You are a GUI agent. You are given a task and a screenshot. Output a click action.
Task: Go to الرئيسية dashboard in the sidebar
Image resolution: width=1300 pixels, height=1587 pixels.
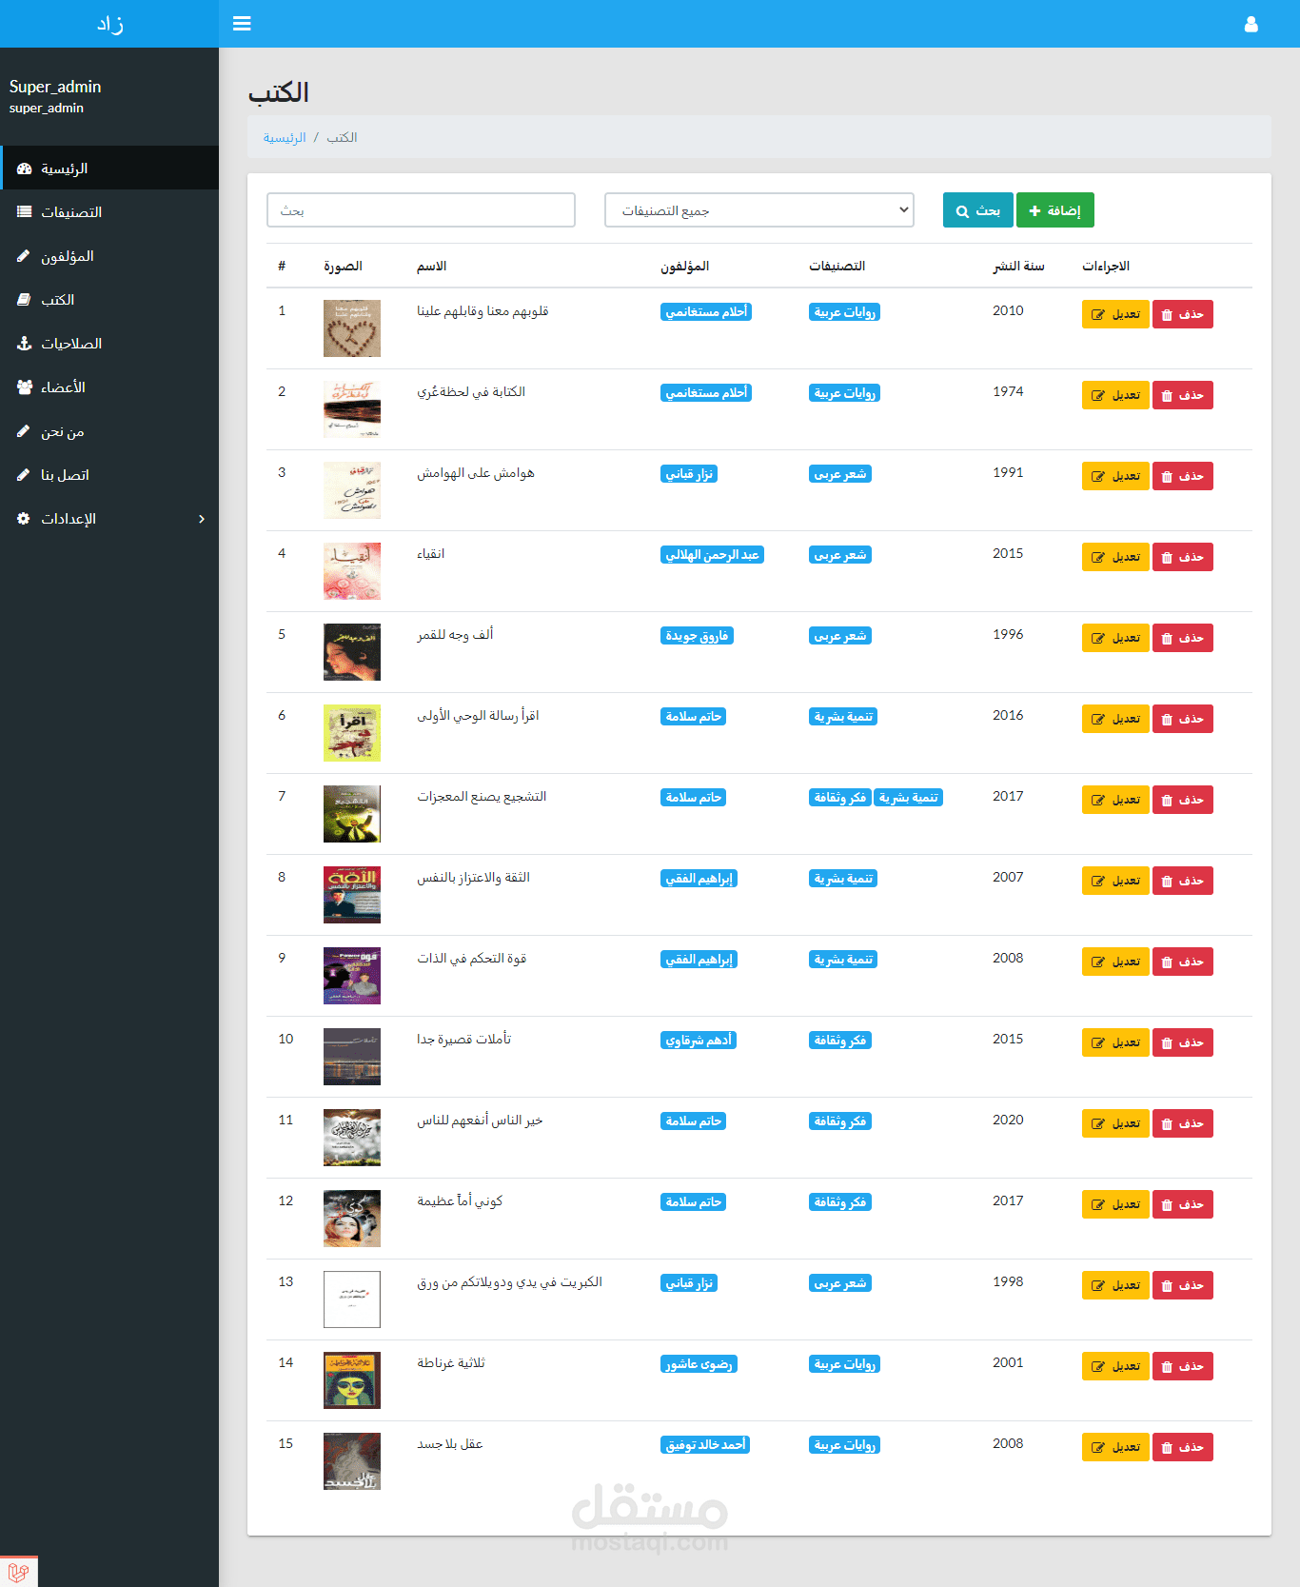click(x=109, y=169)
